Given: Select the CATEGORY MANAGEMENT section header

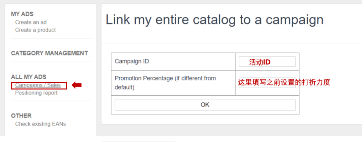Looking at the screenshot, I should click(x=50, y=53).
